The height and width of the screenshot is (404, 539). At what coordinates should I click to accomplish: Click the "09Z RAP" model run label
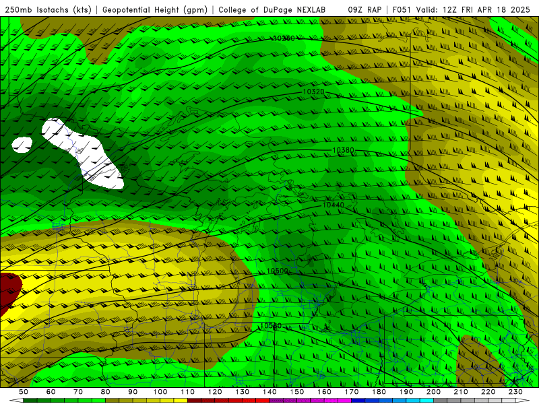tap(364, 10)
